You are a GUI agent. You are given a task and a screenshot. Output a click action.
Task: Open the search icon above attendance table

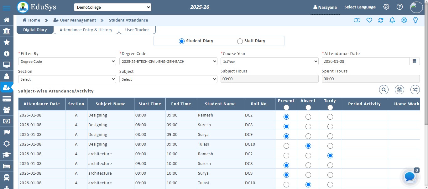point(384,90)
